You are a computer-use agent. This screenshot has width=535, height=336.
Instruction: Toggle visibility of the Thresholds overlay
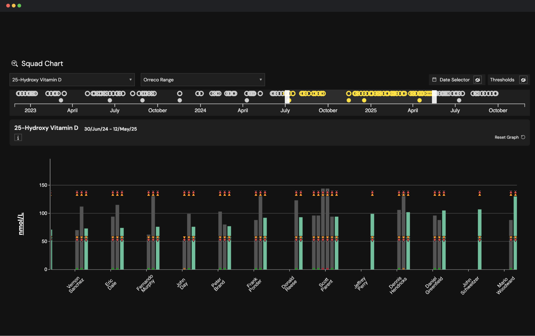pos(524,79)
